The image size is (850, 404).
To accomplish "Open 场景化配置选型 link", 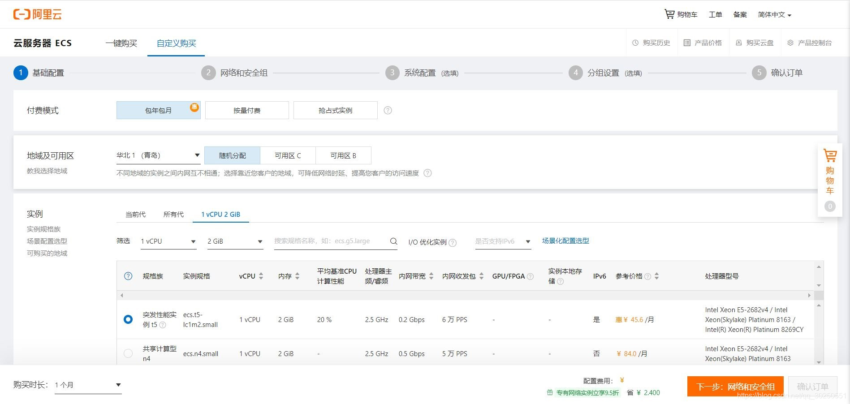I will coord(565,241).
